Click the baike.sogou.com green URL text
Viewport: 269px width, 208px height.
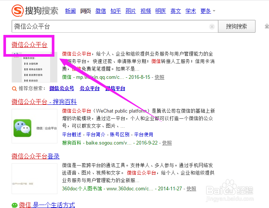(x=108, y=143)
